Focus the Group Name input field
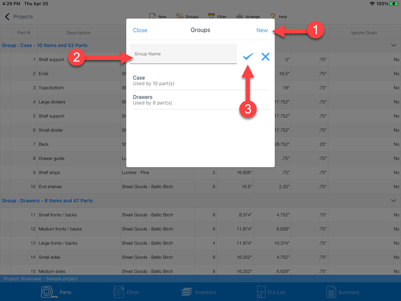This screenshot has width=401, height=301. (183, 54)
